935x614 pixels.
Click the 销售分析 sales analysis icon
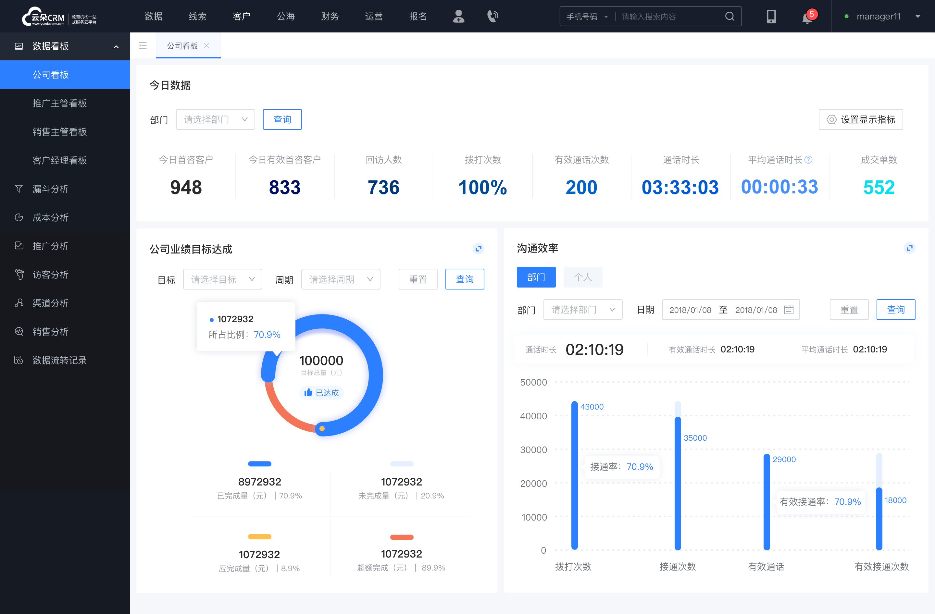[19, 331]
